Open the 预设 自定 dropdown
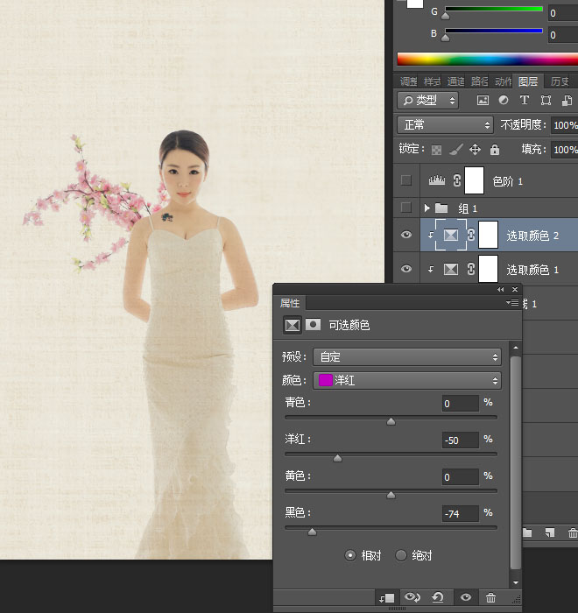The width and height of the screenshot is (578, 613). click(x=407, y=357)
